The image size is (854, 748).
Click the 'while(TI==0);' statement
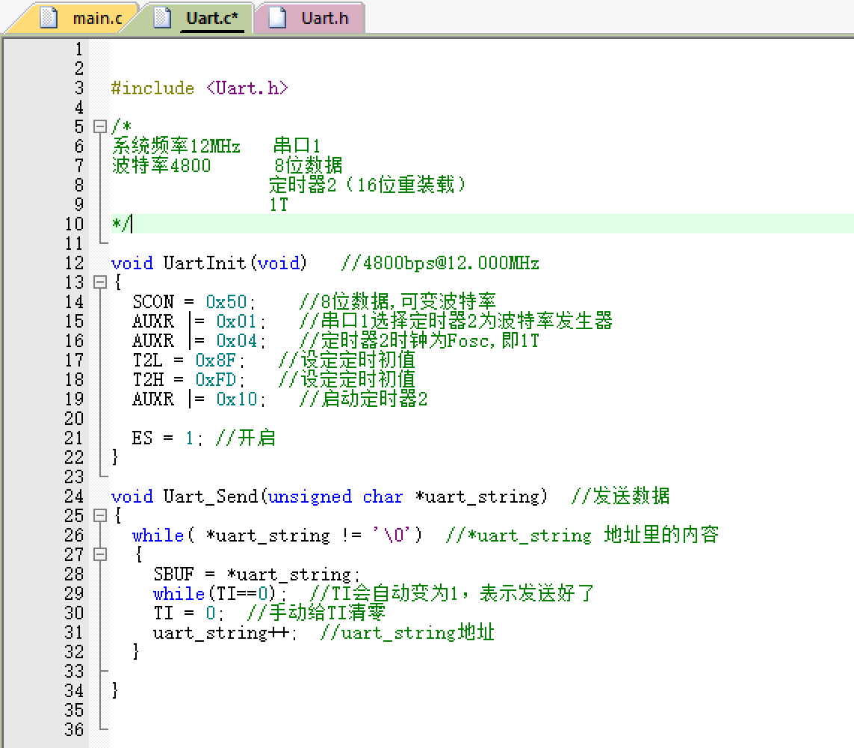pyautogui.click(x=220, y=593)
